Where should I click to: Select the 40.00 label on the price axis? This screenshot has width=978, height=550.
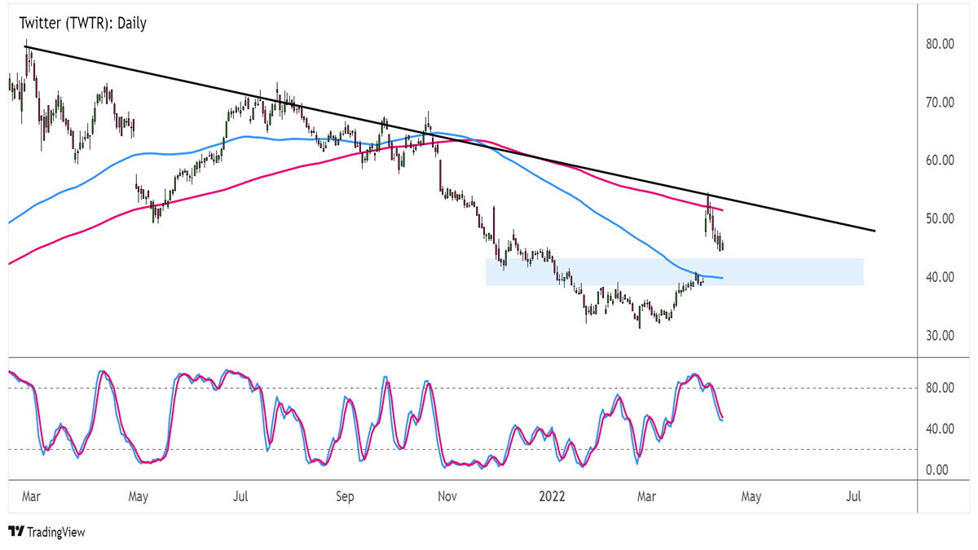[941, 278]
